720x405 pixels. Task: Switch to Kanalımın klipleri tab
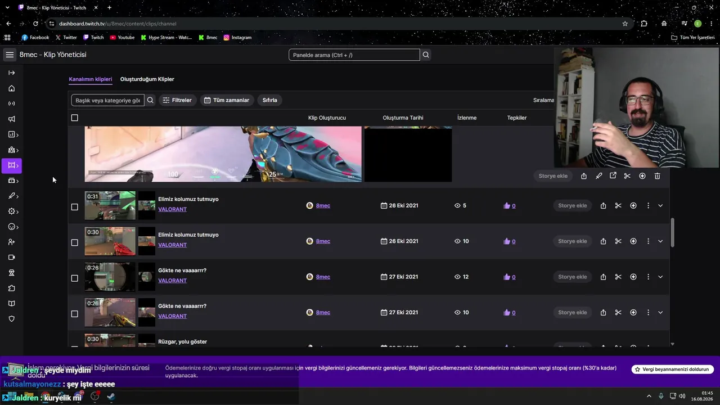point(91,79)
